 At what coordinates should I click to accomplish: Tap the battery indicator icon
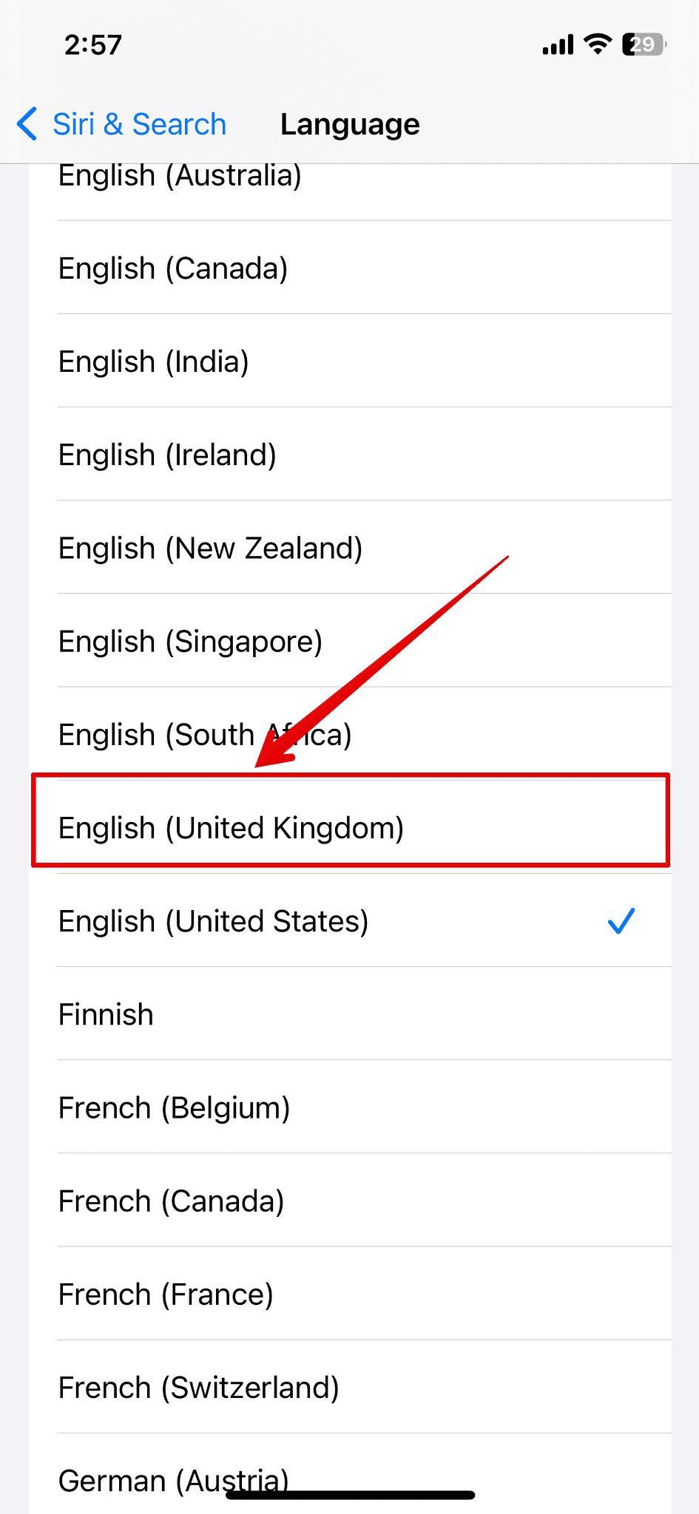tap(644, 44)
